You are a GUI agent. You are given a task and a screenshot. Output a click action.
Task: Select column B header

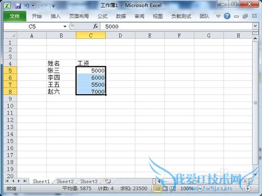pyautogui.click(x=61, y=36)
